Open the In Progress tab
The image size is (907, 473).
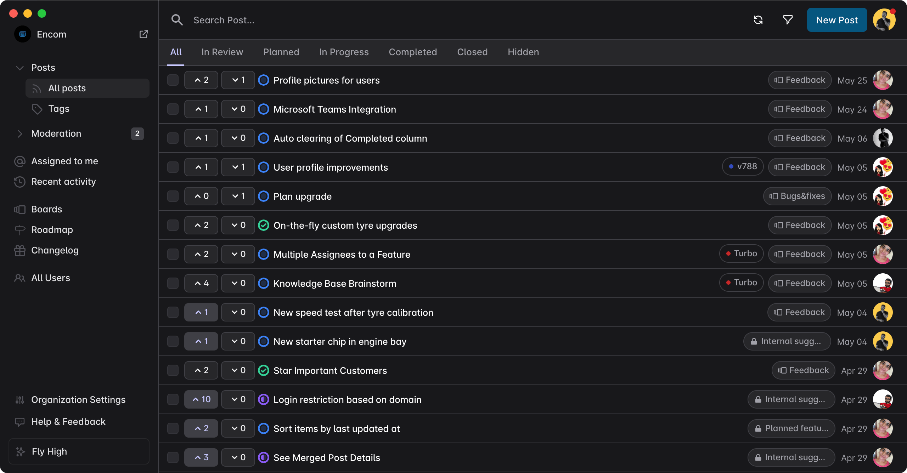coord(344,52)
